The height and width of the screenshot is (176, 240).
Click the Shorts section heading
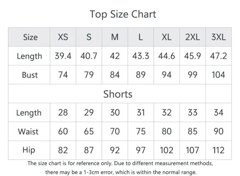point(118,94)
